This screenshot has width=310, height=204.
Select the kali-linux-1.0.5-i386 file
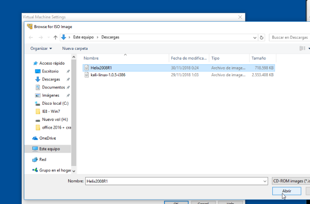108,75
